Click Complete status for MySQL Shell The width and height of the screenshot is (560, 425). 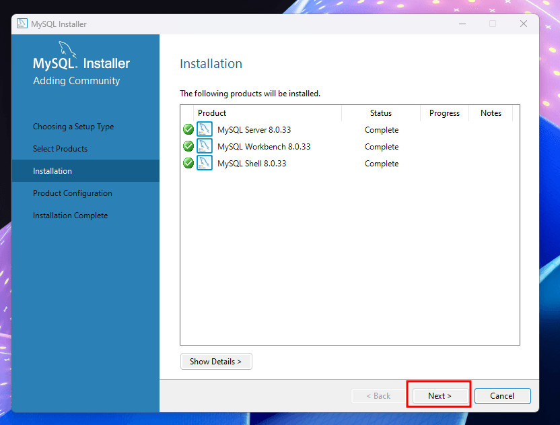(382, 164)
